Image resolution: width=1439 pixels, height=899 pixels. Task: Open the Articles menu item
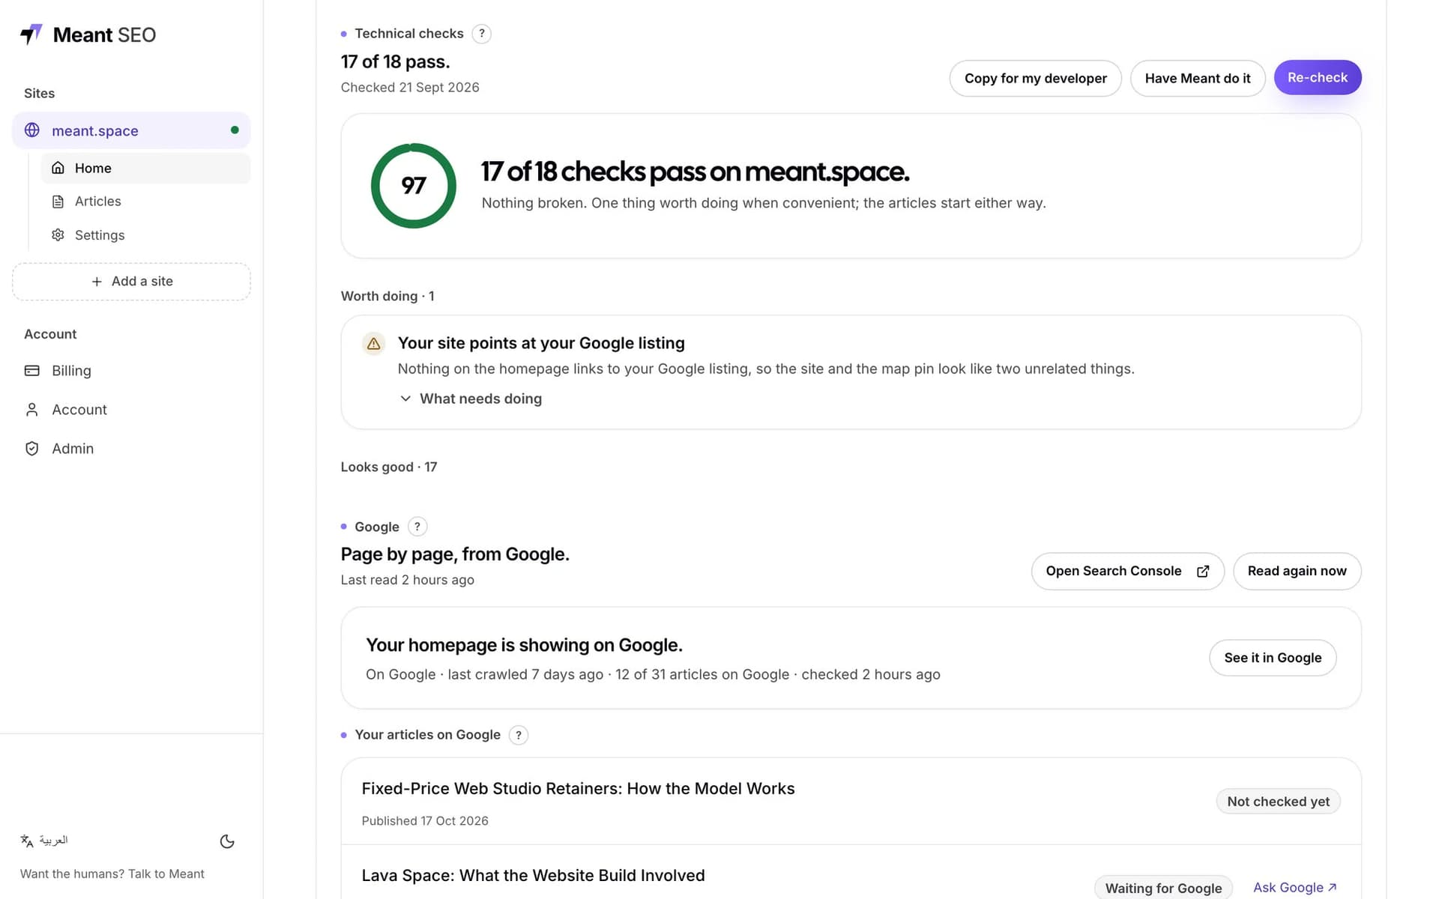pos(145,202)
